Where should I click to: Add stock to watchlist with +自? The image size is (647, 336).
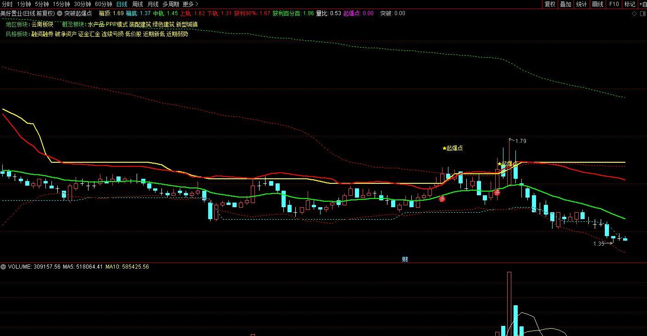coord(642,4)
